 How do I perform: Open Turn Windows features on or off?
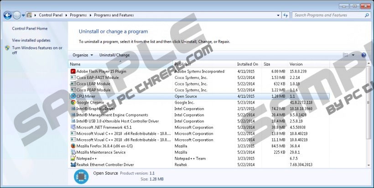coord(37,50)
